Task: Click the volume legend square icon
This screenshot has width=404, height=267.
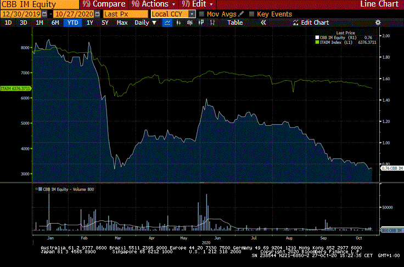Action: [x=40, y=189]
